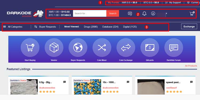
Task: Click the flag icon on 0.5g - 28g listing
Action: [65, 82]
